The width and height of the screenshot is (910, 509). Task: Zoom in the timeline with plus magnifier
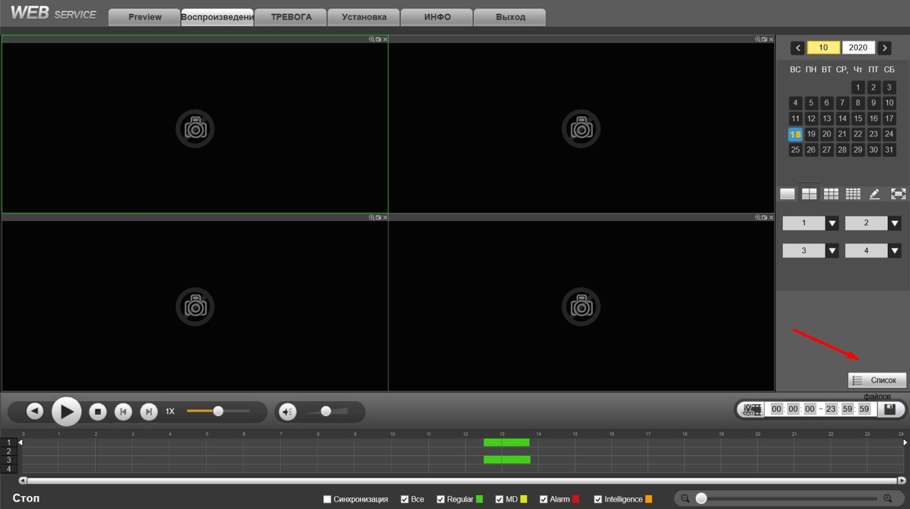[x=888, y=498]
